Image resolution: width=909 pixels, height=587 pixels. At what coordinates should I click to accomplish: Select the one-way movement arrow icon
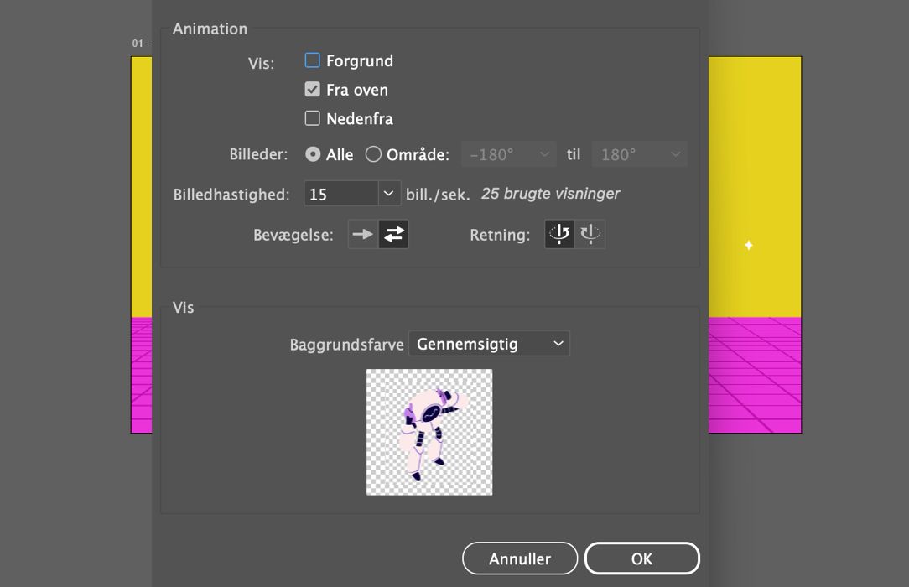coord(363,234)
